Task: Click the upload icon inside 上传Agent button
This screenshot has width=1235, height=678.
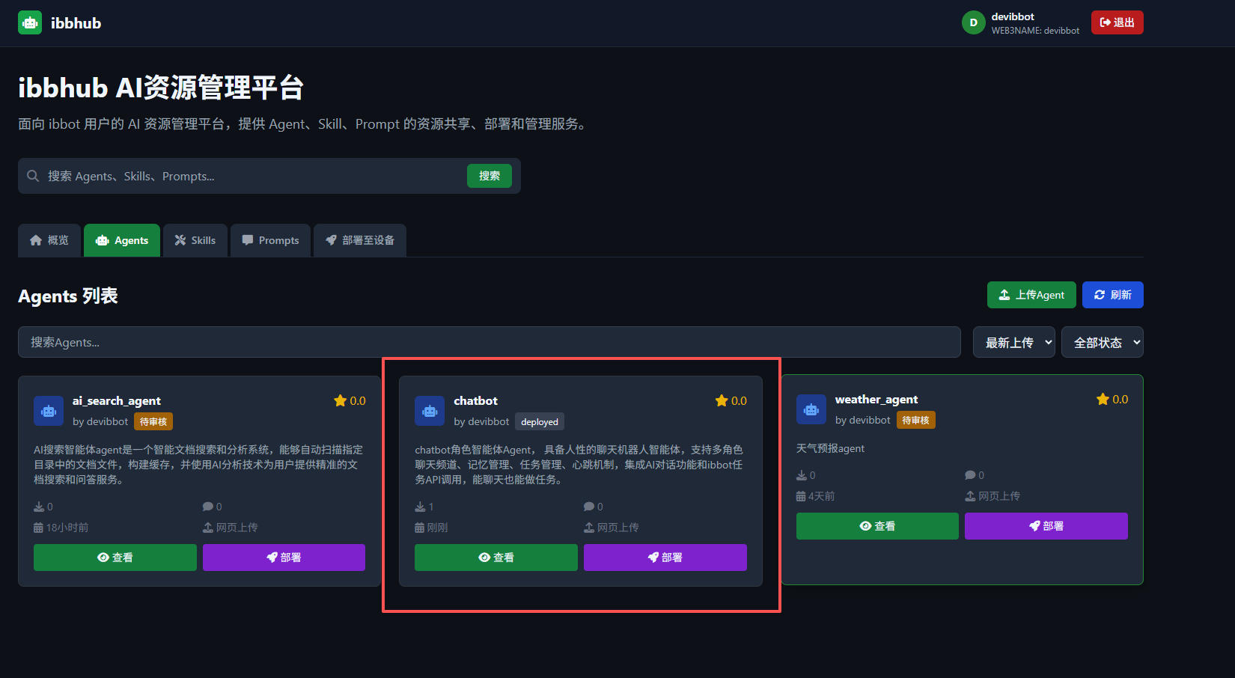Action: (x=1004, y=295)
